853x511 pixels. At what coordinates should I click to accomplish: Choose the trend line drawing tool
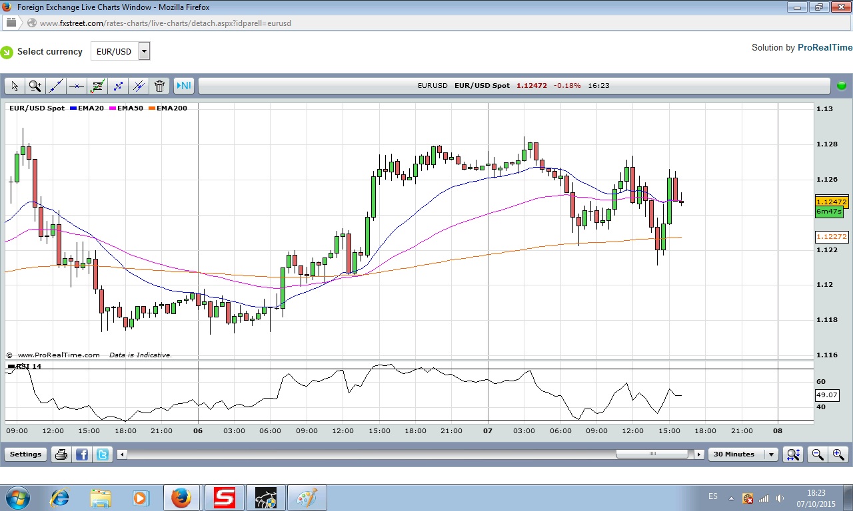point(56,86)
